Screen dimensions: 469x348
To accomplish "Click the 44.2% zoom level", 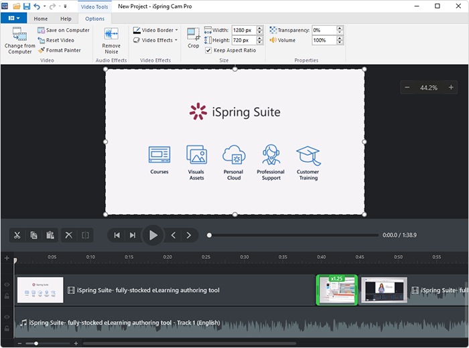I will pyautogui.click(x=429, y=88).
